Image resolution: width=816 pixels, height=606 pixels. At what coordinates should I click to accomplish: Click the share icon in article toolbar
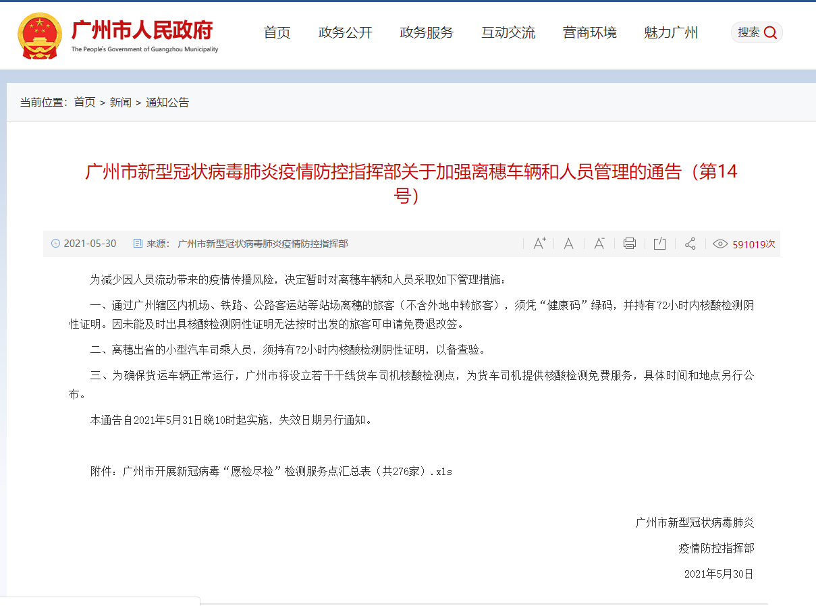tap(690, 244)
